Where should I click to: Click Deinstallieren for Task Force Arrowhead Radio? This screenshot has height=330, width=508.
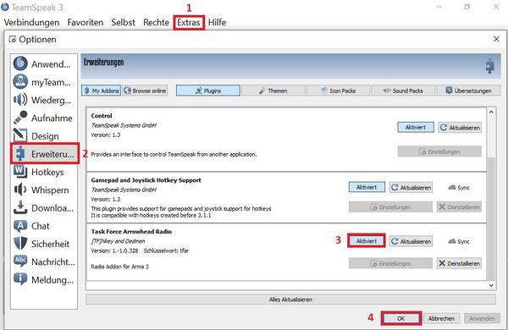tap(459, 263)
